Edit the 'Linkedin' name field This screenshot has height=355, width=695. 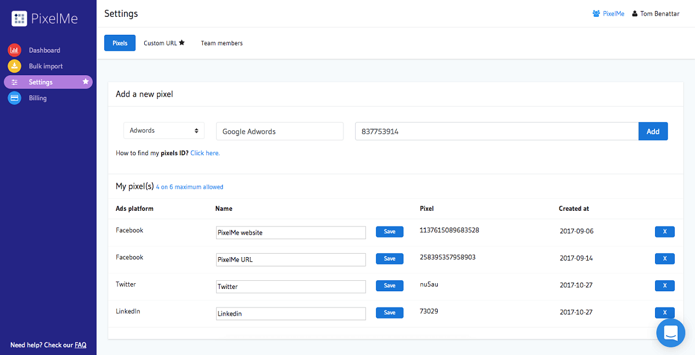(291, 313)
